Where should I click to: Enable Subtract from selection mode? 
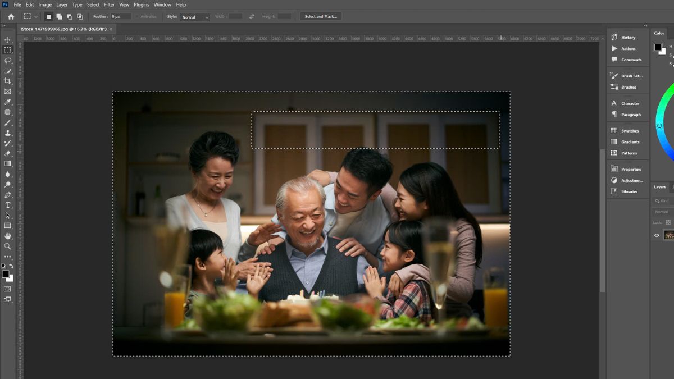click(x=69, y=17)
